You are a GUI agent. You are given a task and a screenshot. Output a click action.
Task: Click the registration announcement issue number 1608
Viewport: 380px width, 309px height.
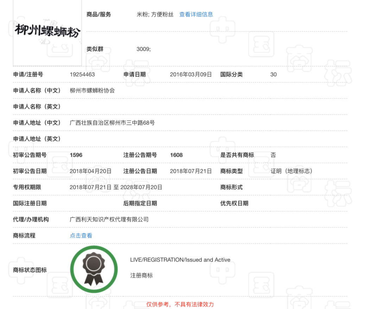(x=176, y=155)
